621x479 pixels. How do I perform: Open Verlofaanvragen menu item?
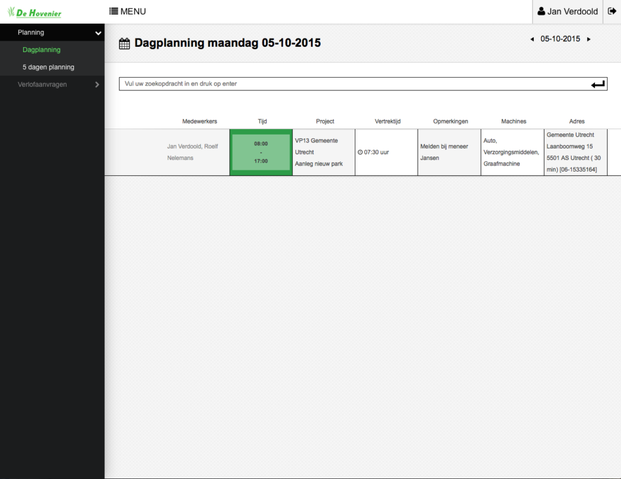click(42, 84)
